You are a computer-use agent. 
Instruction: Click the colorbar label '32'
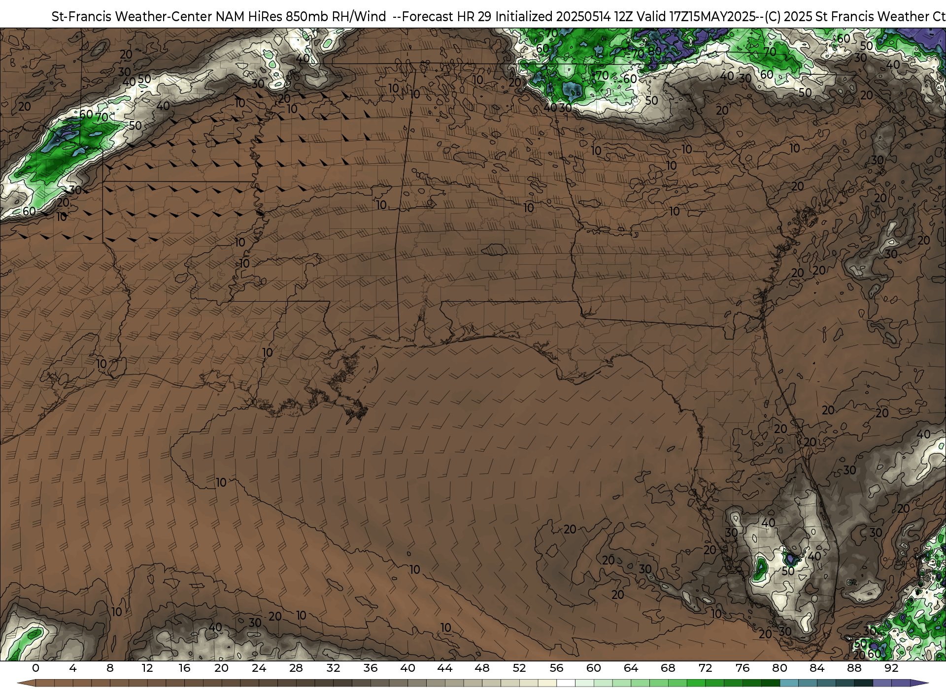[333, 668]
